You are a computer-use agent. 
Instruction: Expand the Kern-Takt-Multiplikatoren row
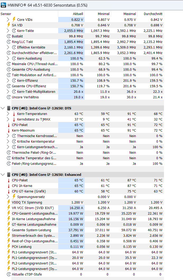click(x=8, y=91)
